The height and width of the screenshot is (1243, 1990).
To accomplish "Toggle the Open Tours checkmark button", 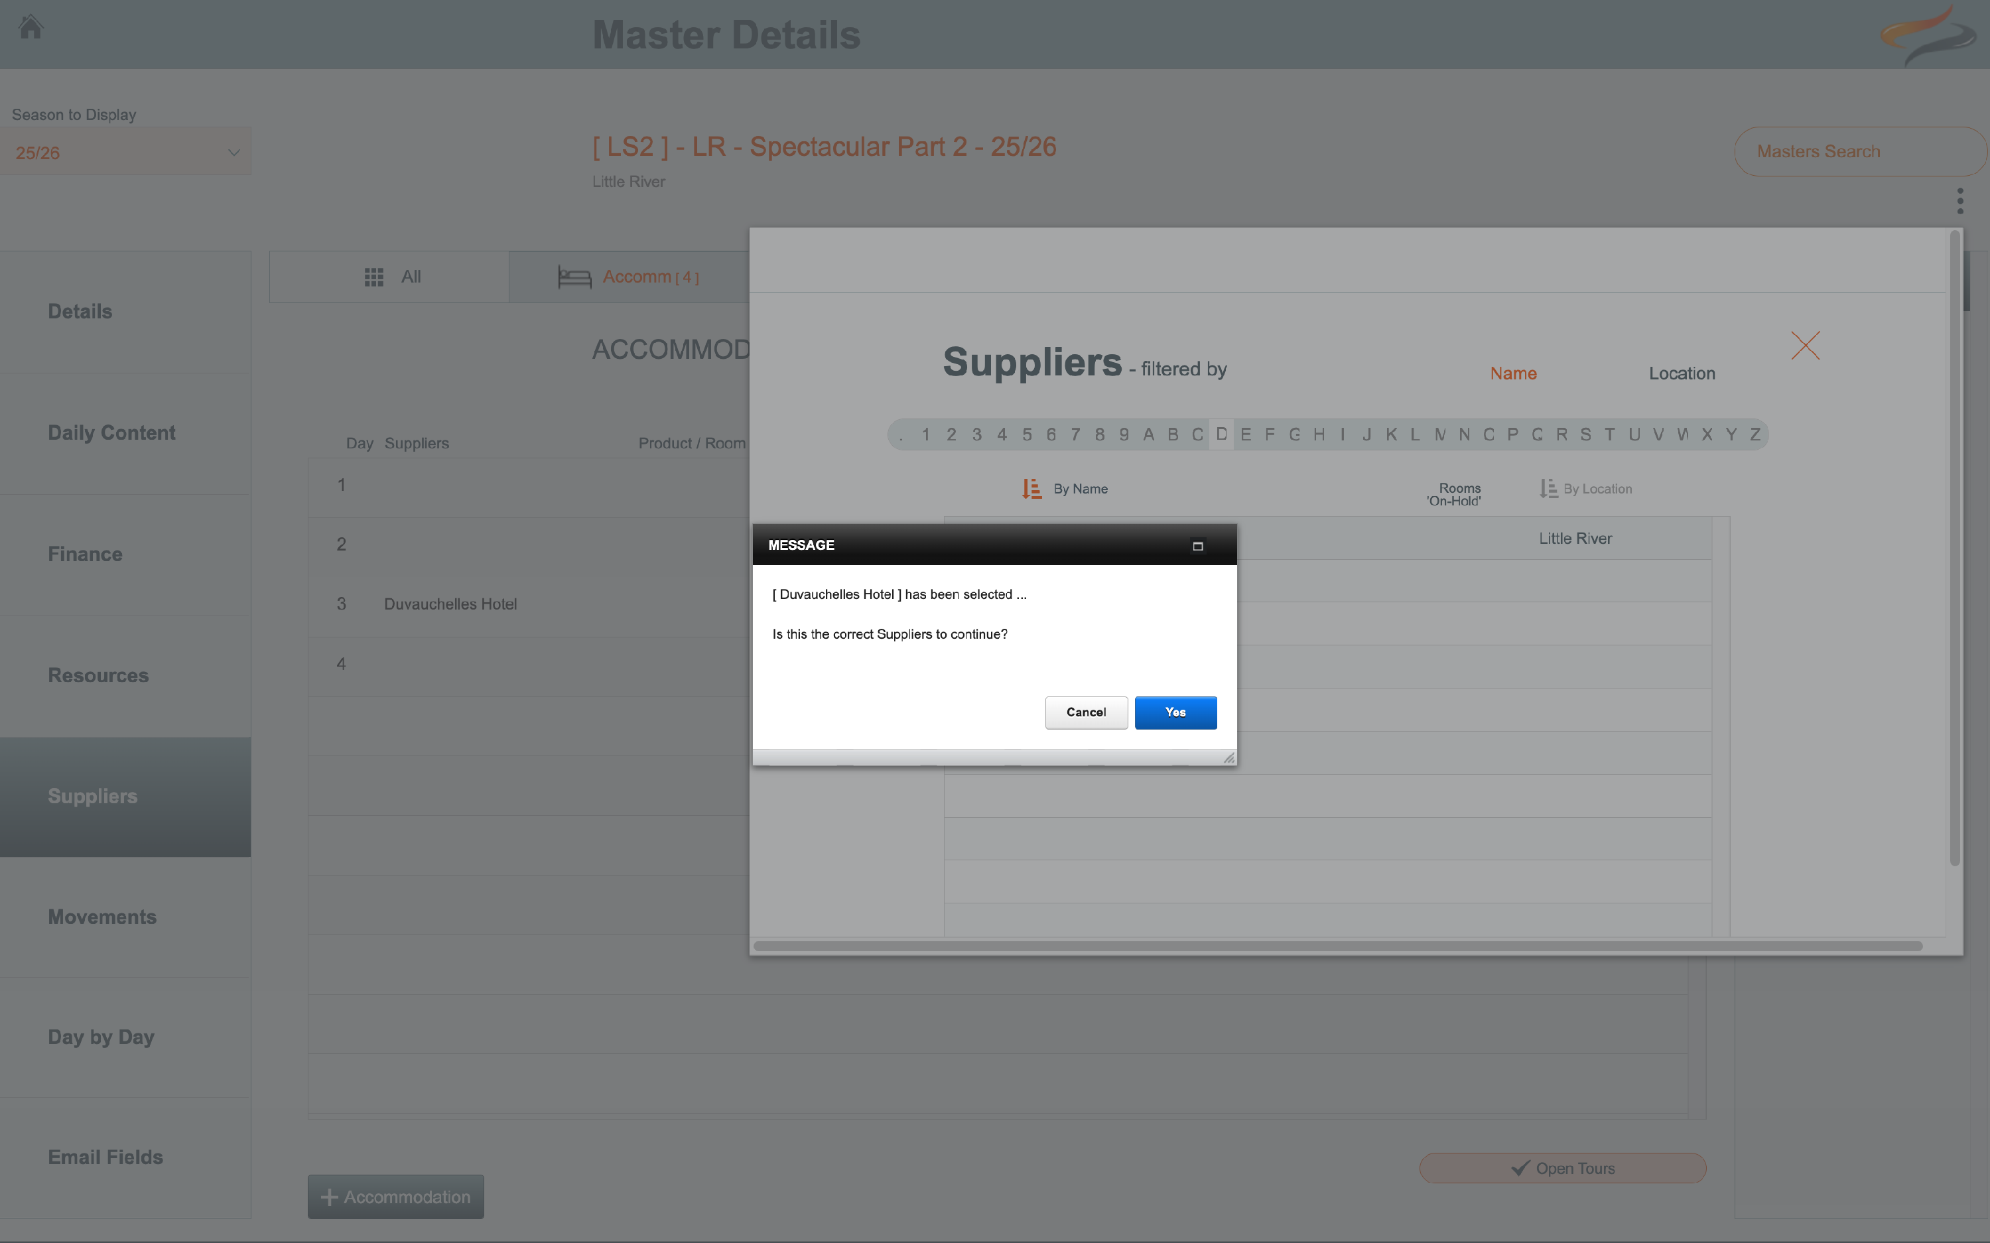I will point(1561,1168).
